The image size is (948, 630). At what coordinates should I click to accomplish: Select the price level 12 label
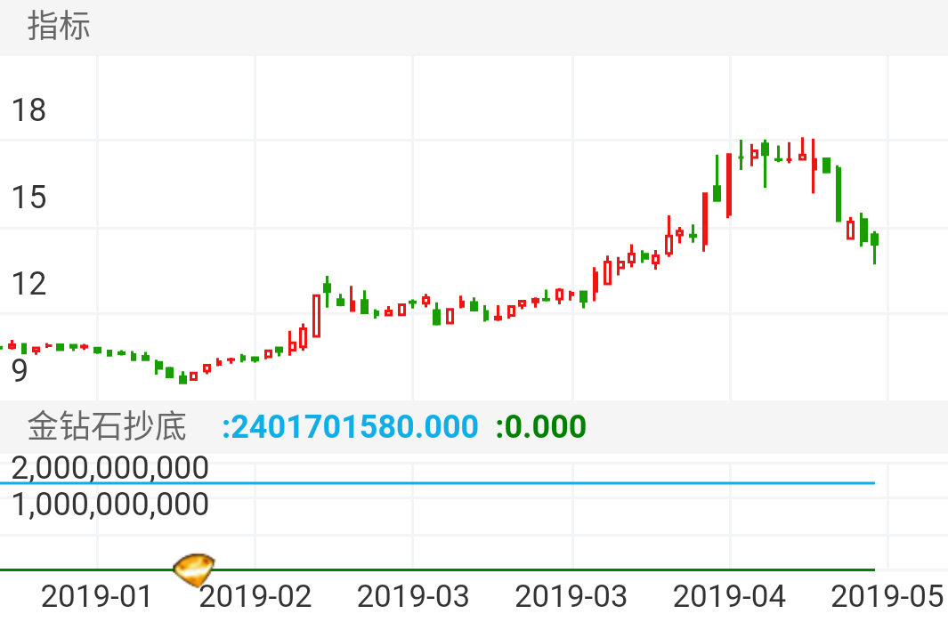[x=28, y=284]
